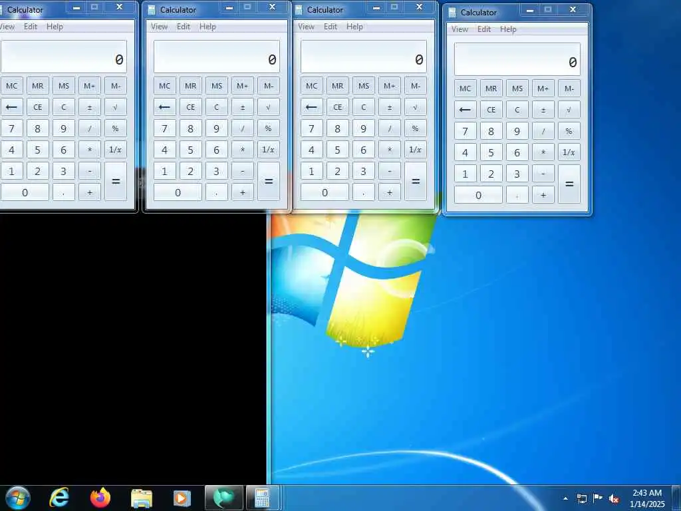This screenshot has height=511, width=681.
Task: Click decimal point key in third Calculator
Action: 364,192
